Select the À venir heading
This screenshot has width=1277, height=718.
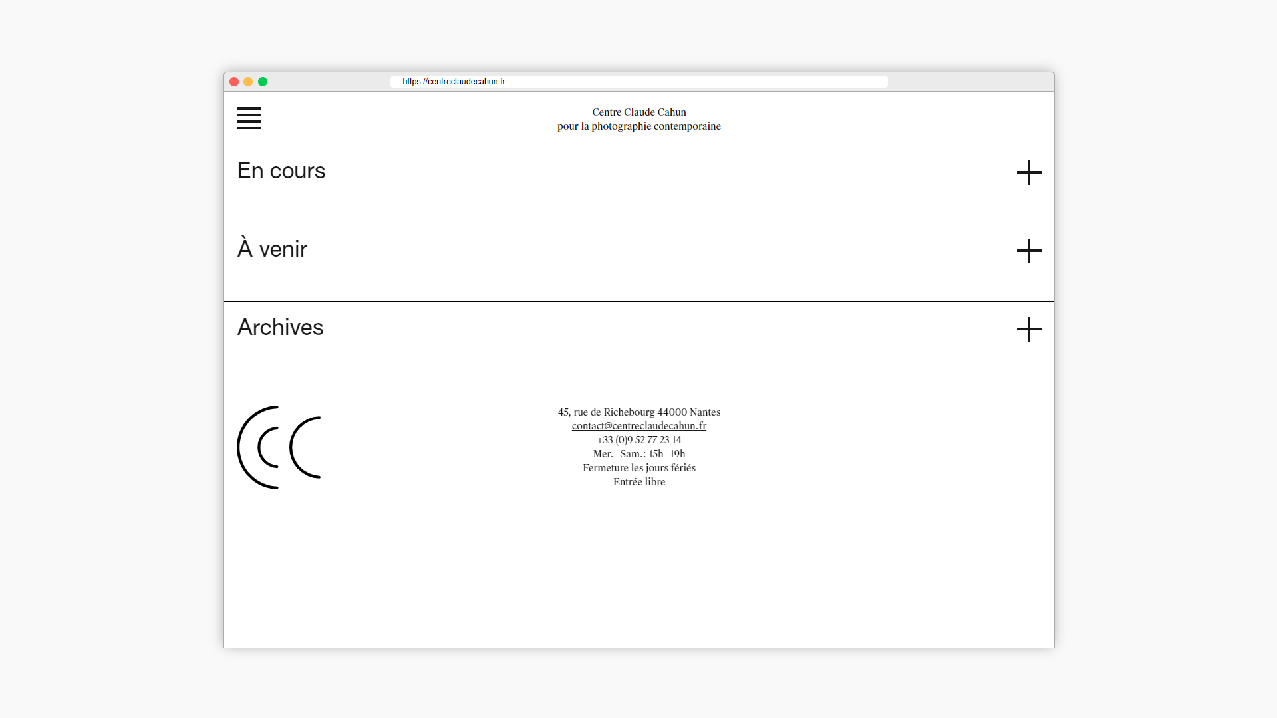272,249
